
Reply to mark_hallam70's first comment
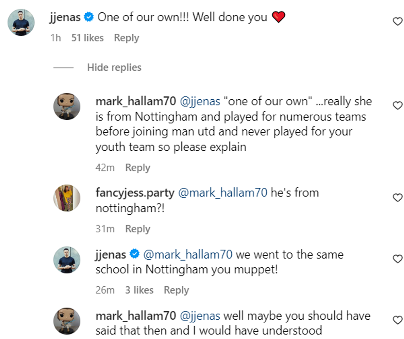(x=138, y=168)
